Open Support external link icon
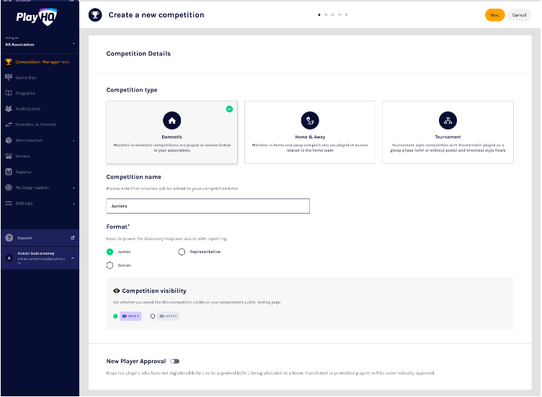Screen dimensions: 542x397 click(73, 237)
